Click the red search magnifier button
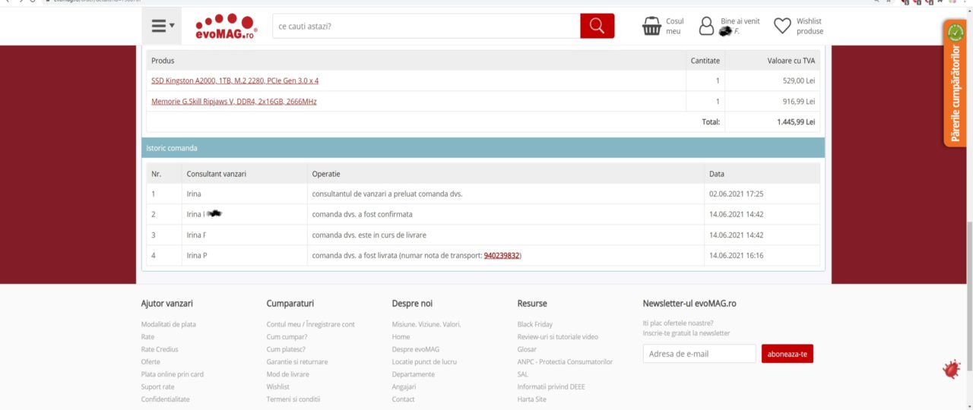The image size is (973, 410). click(597, 26)
